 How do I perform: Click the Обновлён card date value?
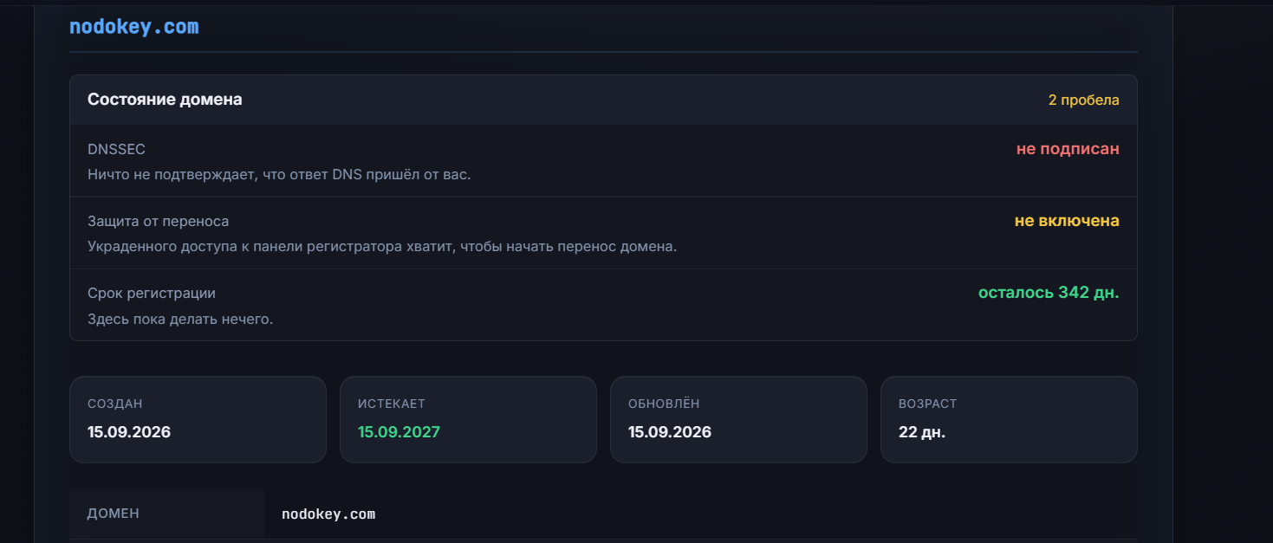click(670, 431)
